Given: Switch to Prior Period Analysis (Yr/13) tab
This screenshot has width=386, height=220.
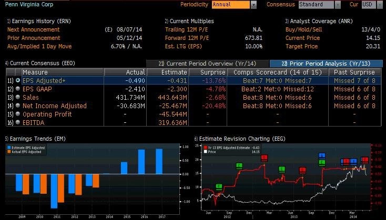Looking at the screenshot, I should (x=326, y=64).
